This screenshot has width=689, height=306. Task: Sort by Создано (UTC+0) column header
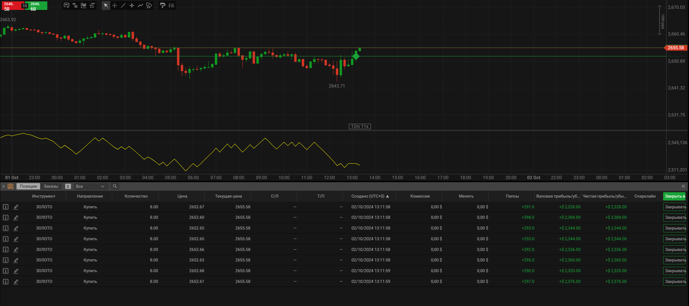pos(370,196)
